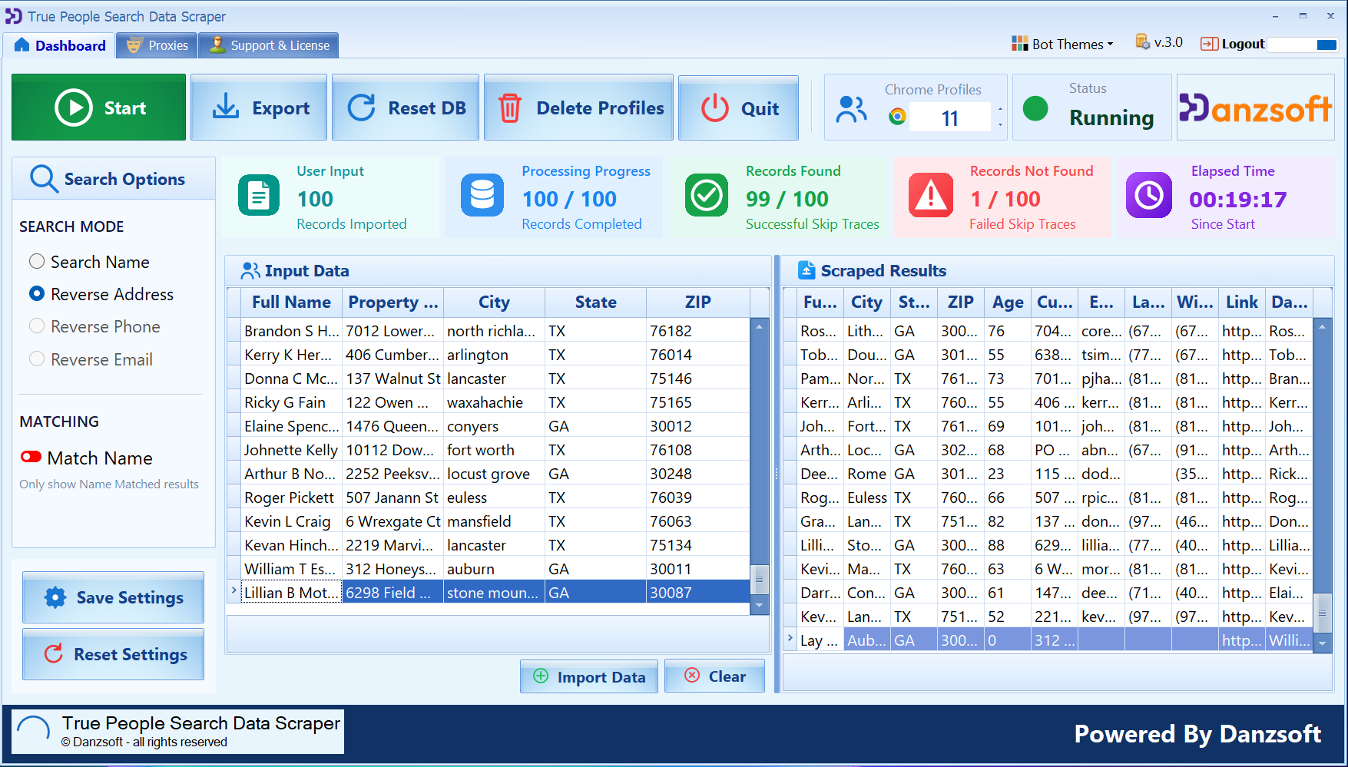Click the Clear button x icon
1348x767 pixels.
tap(692, 675)
